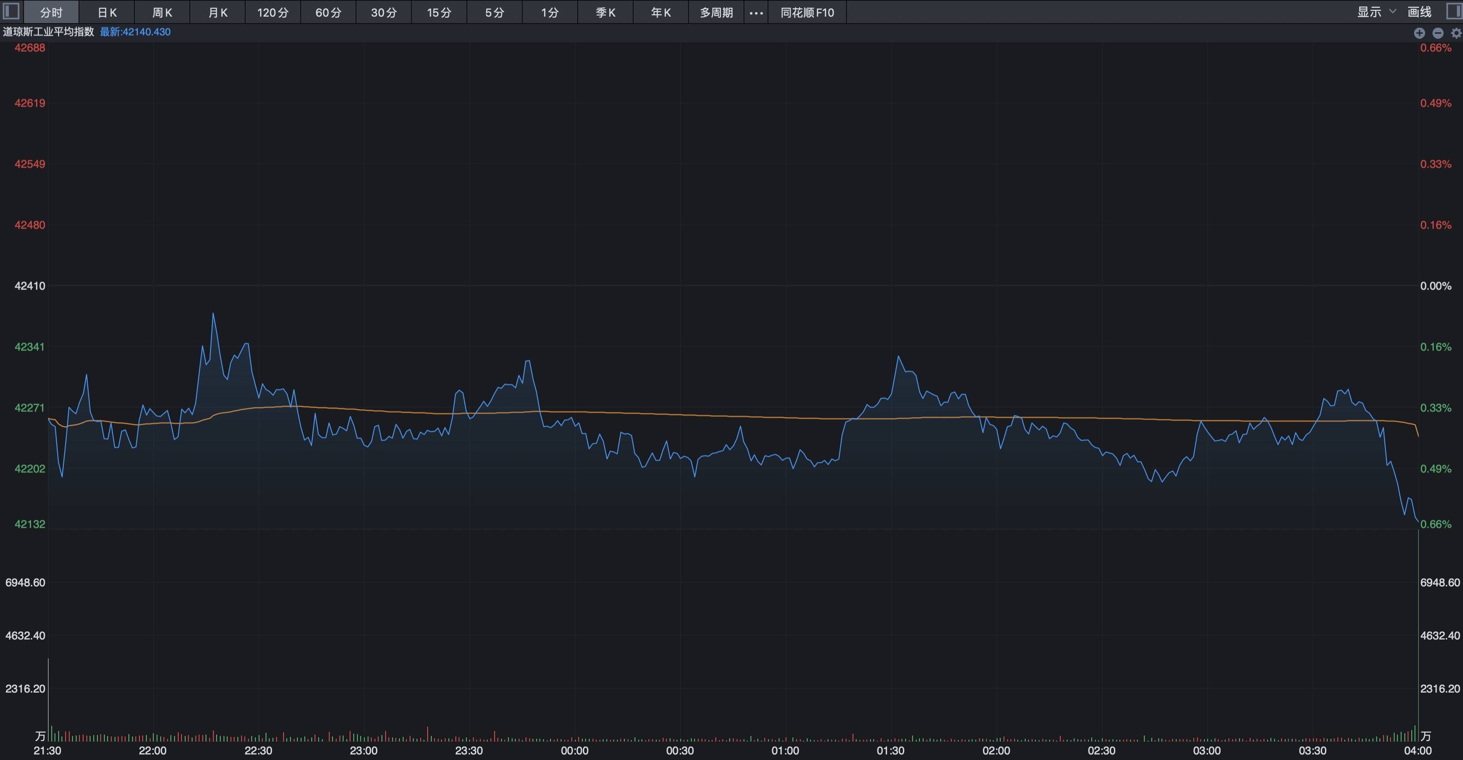Click the 42688 price axis label
Screen dimensions: 1463x760
pyautogui.click(x=30, y=48)
